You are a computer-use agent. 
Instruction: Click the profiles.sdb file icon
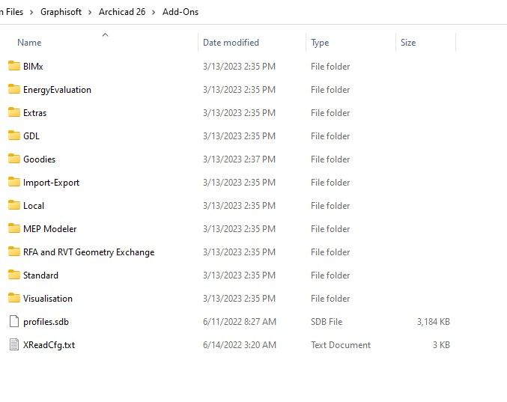pos(13,321)
